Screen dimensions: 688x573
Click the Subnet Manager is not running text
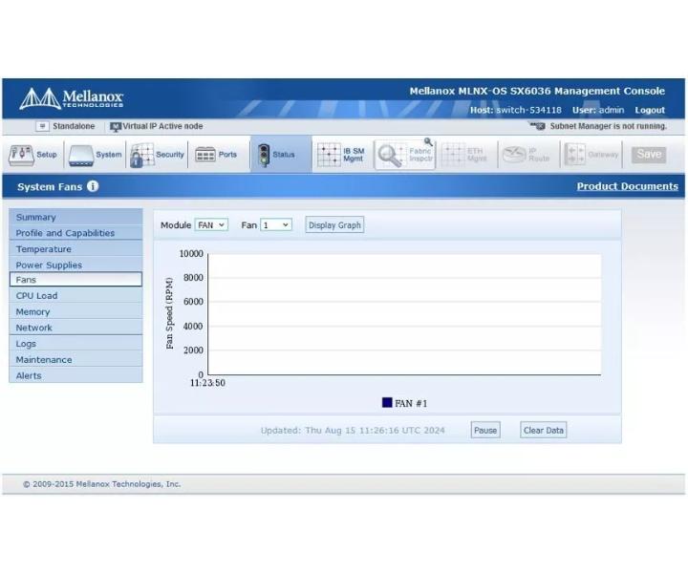coord(609,126)
